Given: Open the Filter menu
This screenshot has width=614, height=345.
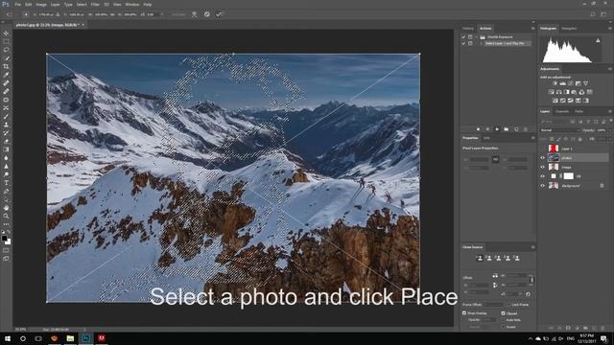Looking at the screenshot, I should 95,4.
